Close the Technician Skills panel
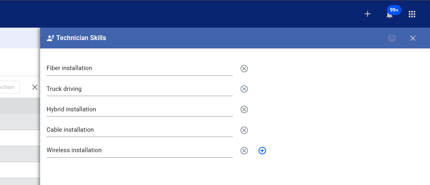 [x=413, y=38]
